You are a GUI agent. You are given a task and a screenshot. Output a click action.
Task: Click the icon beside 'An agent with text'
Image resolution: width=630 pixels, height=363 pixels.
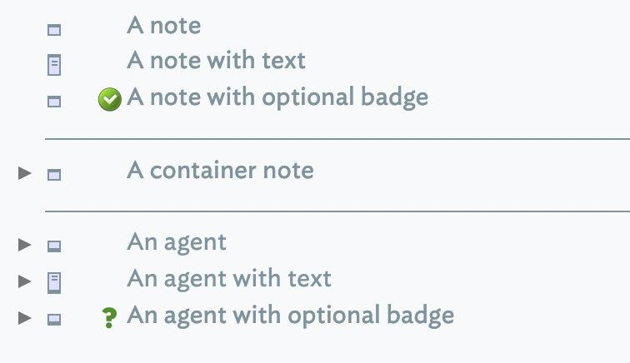(54, 281)
